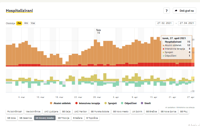Select Vse bolnišnice filter
The width and height of the screenshot is (200, 126).
33,112
